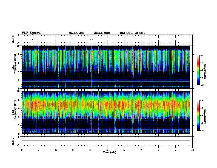Image resolution: width=217 pixels, height=168 pixels.
Task: Click time axis tick label "6"
Action: [x=124, y=150]
